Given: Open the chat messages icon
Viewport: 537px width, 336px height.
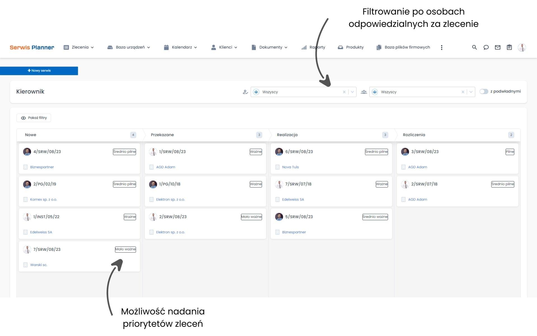Looking at the screenshot, I should tap(486, 47).
